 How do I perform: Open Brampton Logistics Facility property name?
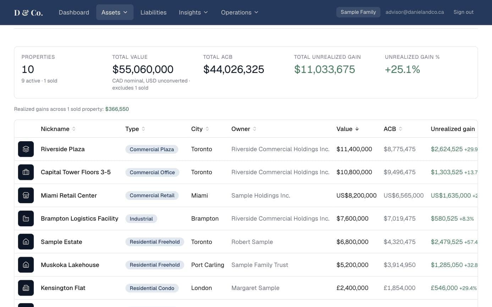pos(79,218)
